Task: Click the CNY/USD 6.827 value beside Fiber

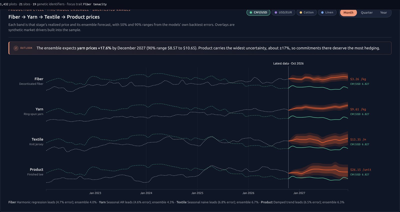Action: 359,84
